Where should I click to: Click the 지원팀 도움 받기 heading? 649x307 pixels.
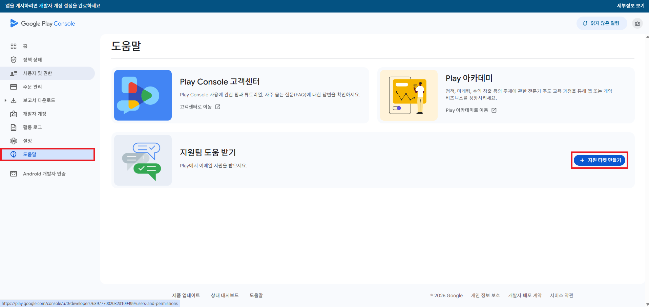(208, 152)
